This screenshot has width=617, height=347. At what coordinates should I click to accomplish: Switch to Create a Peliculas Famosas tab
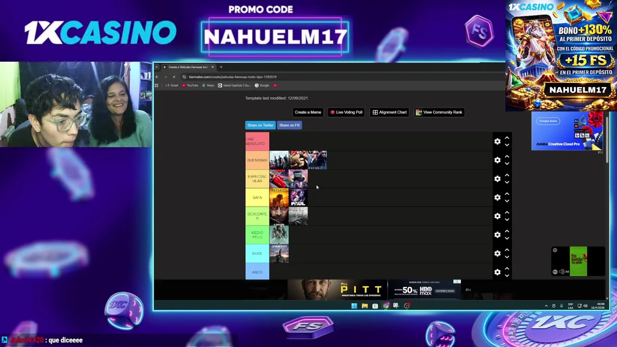(x=188, y=67)
